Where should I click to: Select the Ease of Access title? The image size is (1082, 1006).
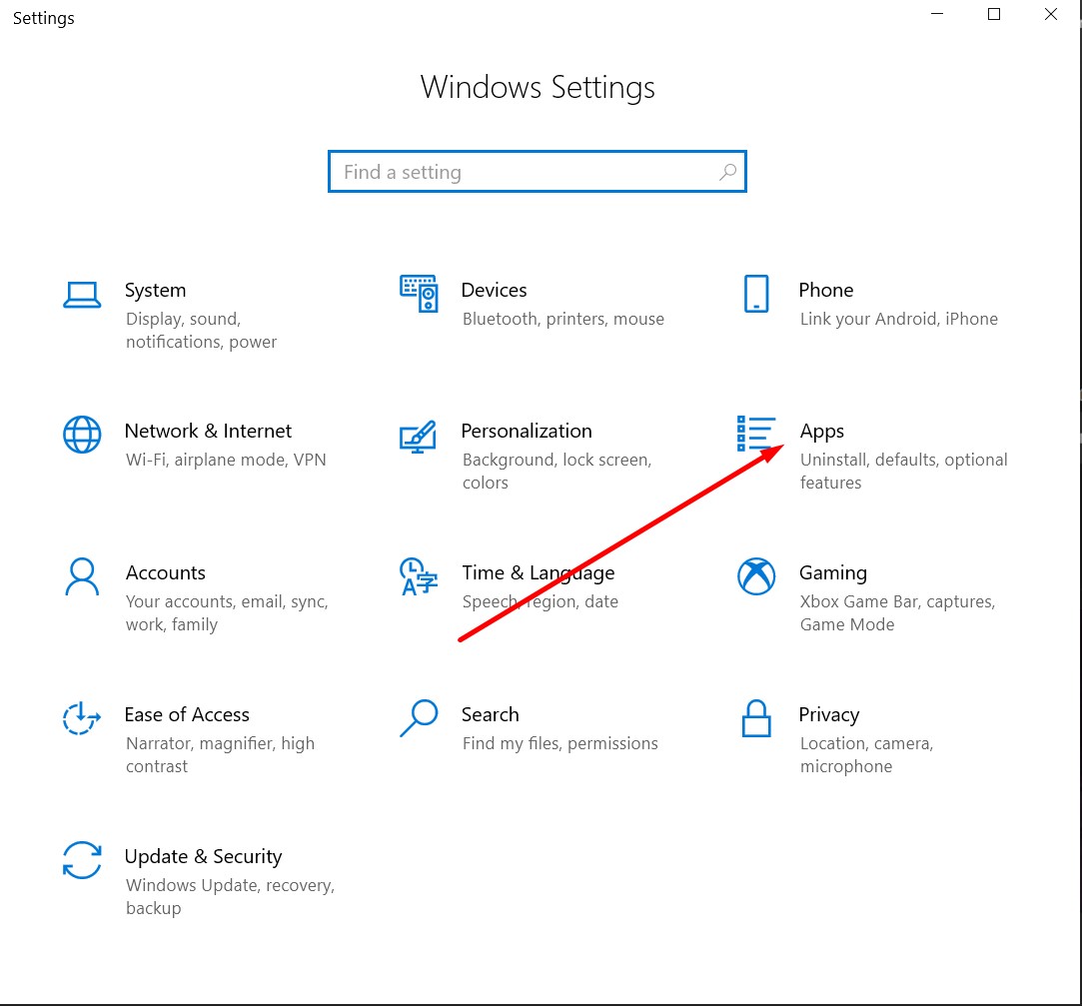pyautogui.click(x=187, y=715)
